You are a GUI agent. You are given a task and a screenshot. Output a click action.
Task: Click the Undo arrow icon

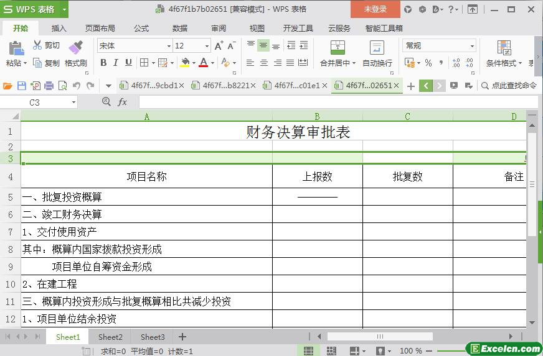point(77,86)
